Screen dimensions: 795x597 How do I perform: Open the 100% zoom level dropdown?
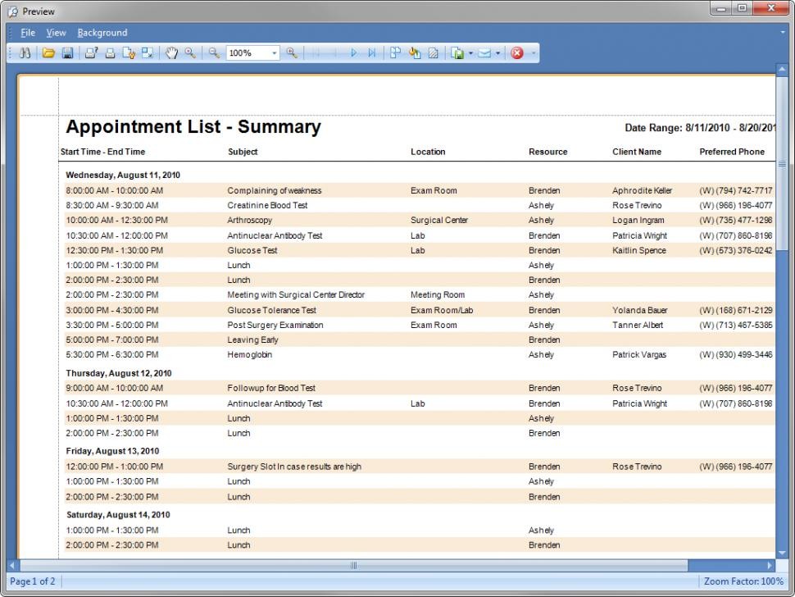[x=275, y=52]
